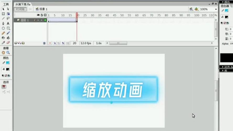Select the Zoom magnifier tool
This screenshot has width=233, height=131.
click(8, 53)
